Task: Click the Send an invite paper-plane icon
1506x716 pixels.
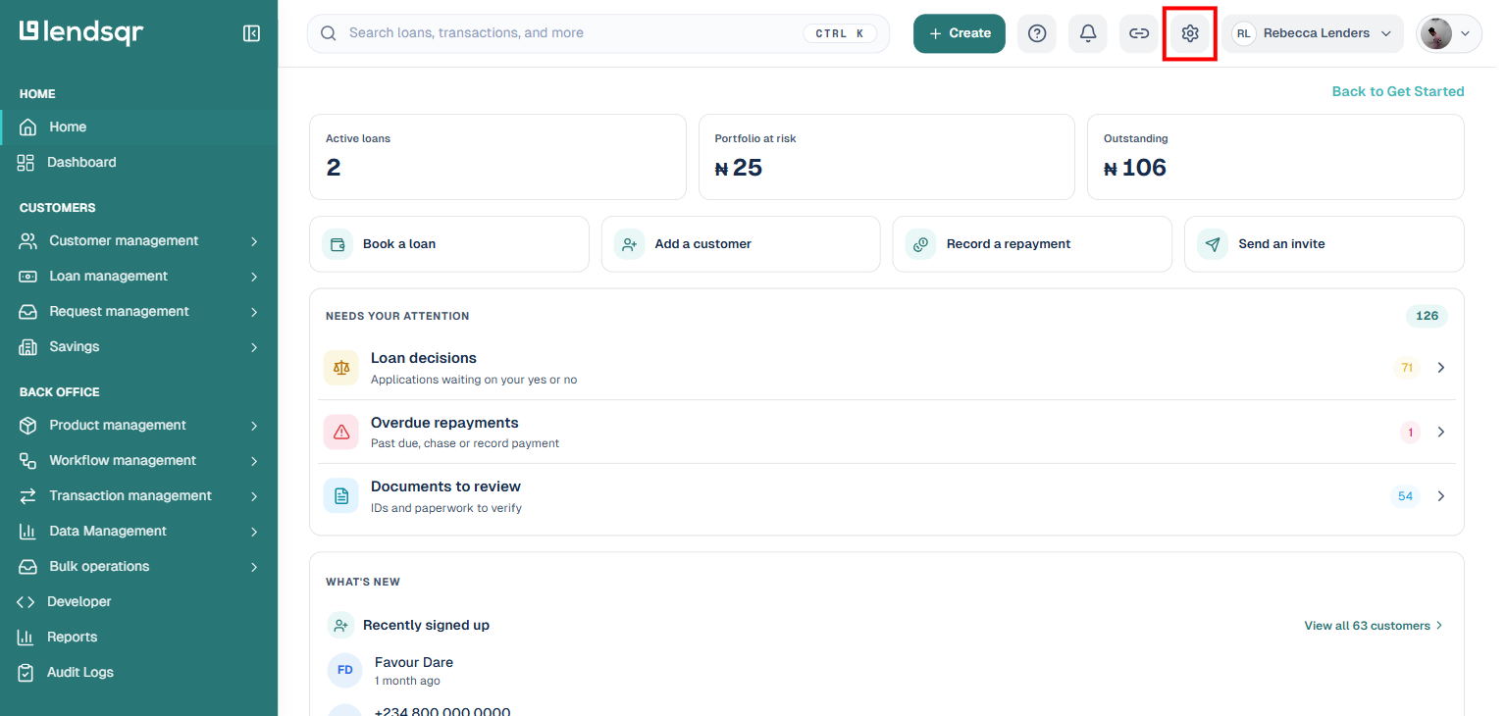Action: pyautogui.click(x=1214, y=244)
